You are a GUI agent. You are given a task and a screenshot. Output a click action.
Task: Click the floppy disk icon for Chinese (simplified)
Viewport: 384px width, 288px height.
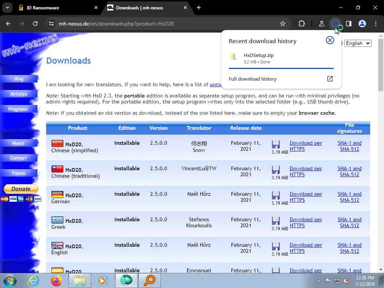(276, 144)
